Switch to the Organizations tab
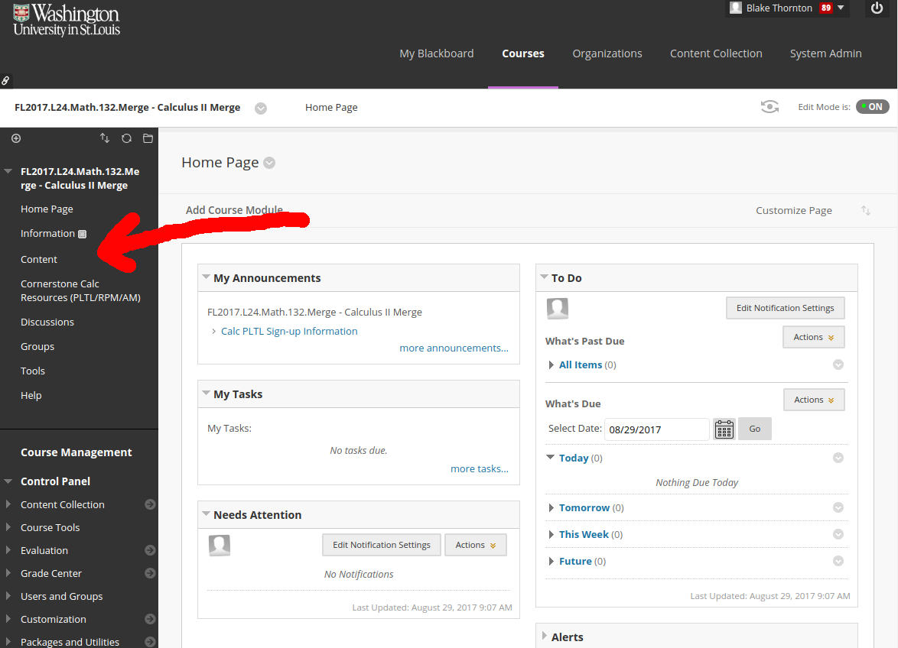 [x=607, y=53]
